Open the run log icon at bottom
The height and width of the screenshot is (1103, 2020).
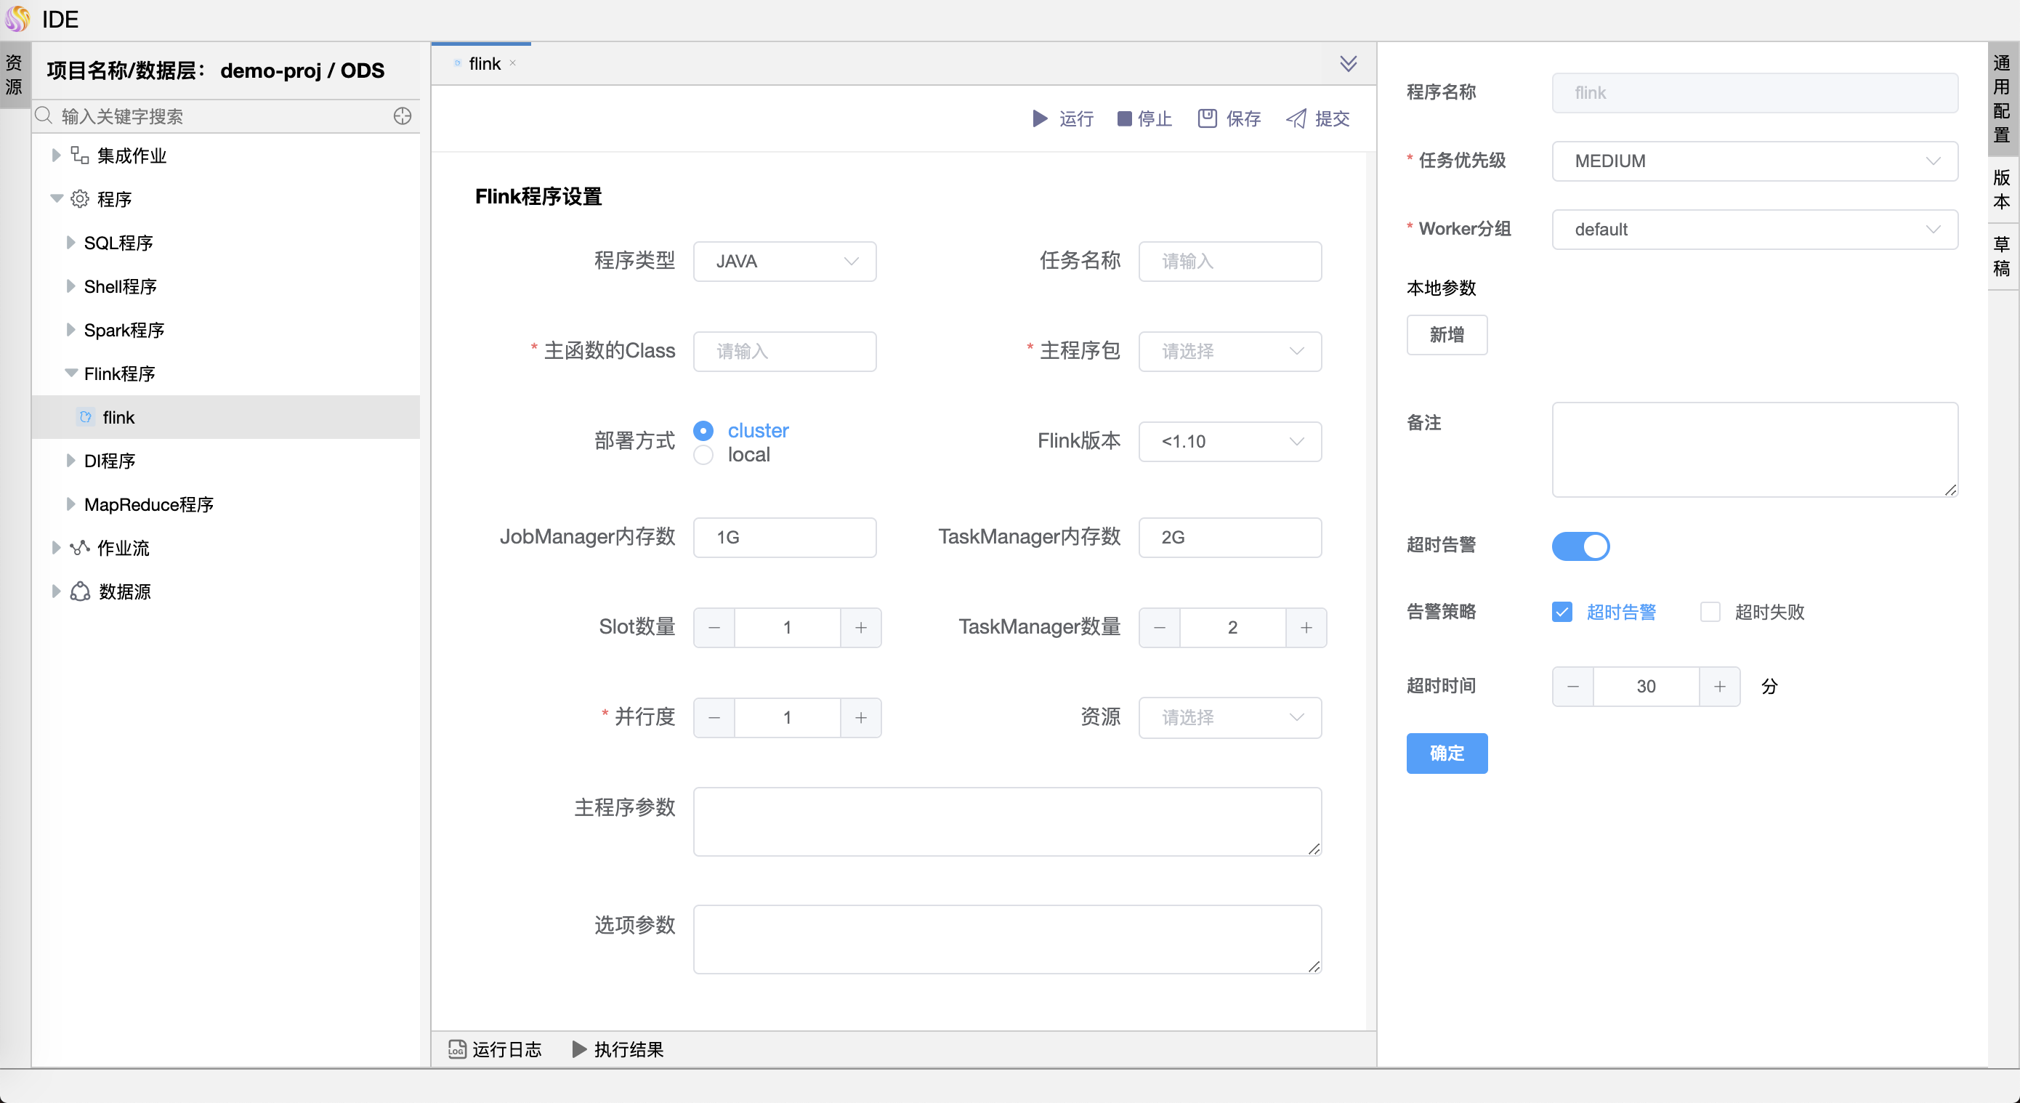pyautogui.click(x=457, y=1049)
